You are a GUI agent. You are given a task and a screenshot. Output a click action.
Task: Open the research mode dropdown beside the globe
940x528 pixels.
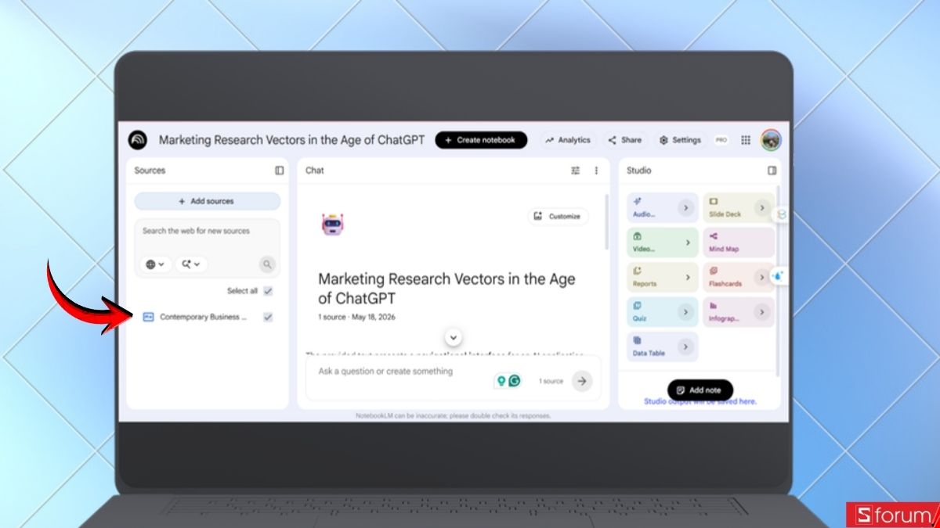pyautogui.click(x=191, y=264)
